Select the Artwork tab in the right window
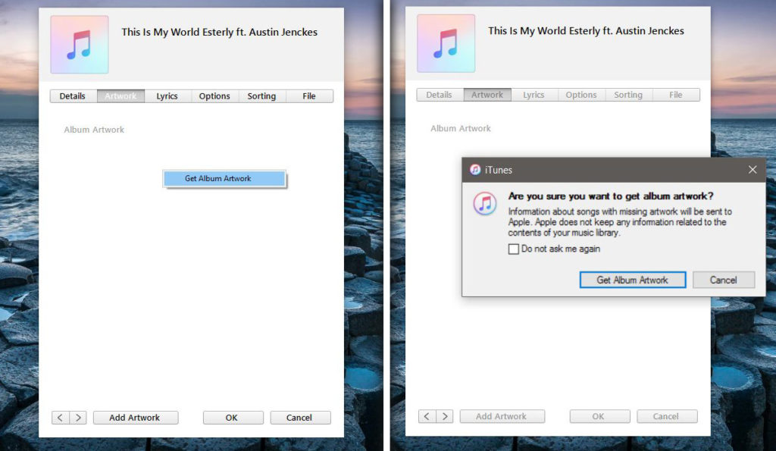Image resolution: width=776 pixels, height=451 pixels. (x=487, y=94)
